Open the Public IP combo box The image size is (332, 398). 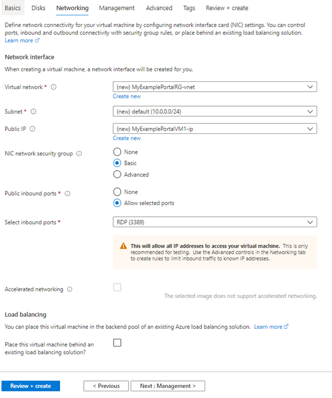[x=215, y=129]
